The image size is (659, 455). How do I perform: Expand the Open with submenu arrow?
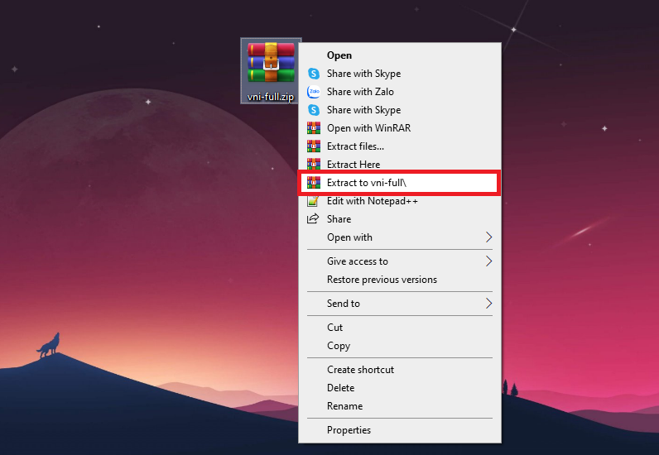click(488, 237)
